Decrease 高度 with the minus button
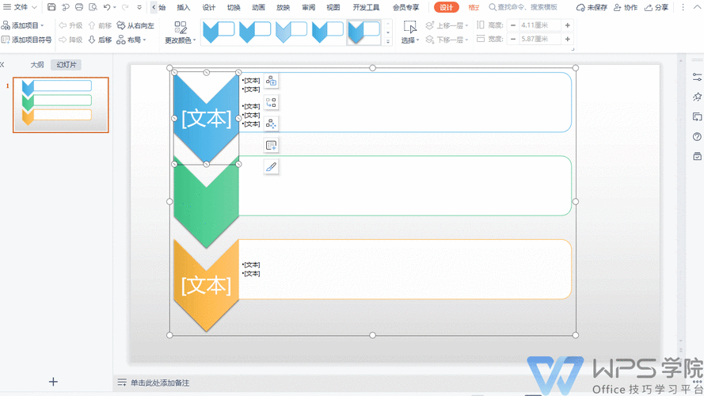Viewport: 704px width, 396px height. click(x=513, y=25)
